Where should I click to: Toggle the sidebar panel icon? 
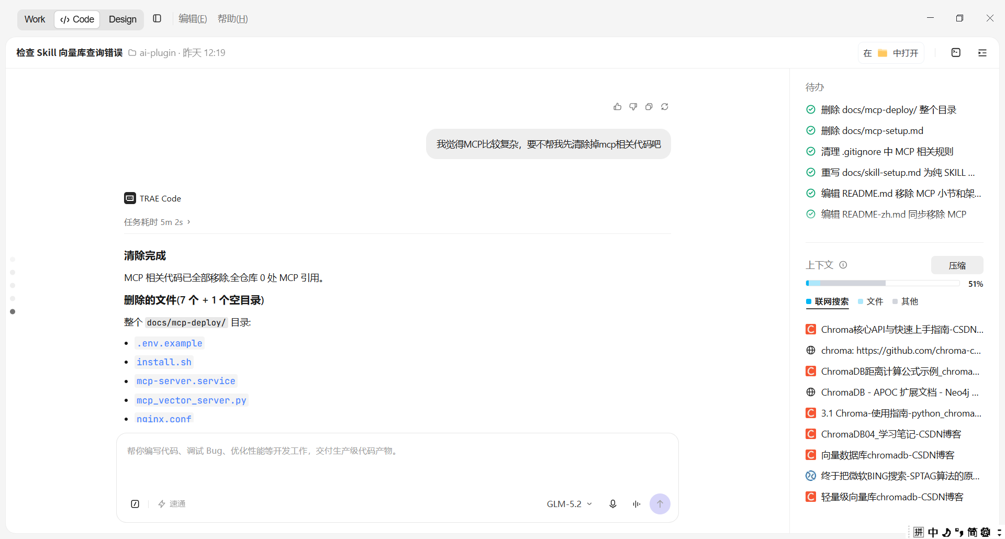coord(157,19)
